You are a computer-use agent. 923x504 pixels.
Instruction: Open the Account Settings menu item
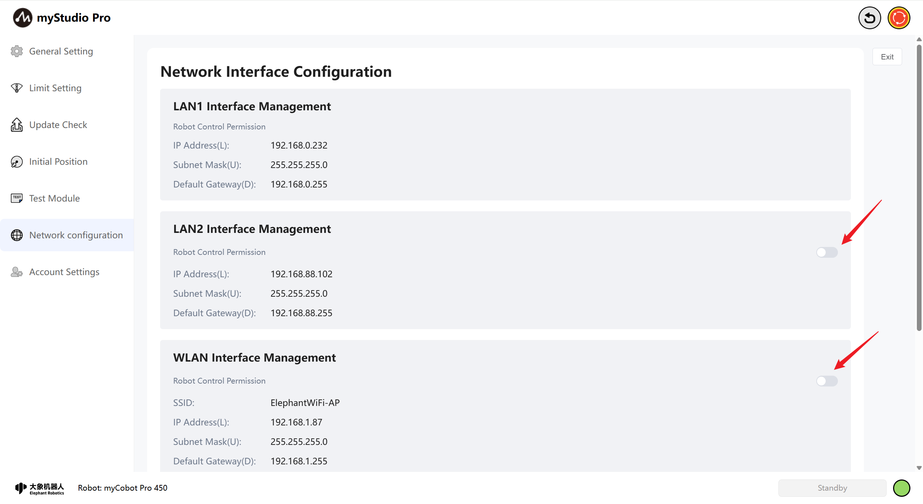[x=64, y=272]
